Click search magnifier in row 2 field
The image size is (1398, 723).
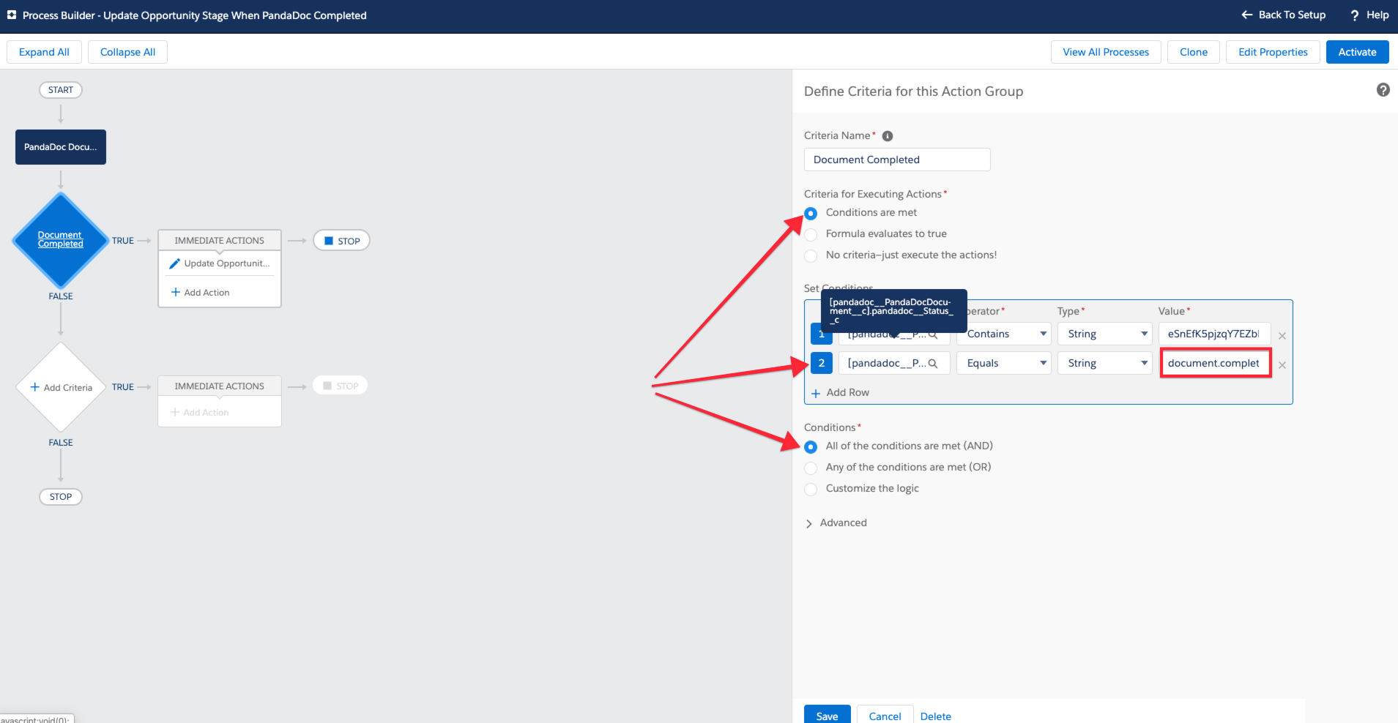pyautogui.click(x=933, y=364)
